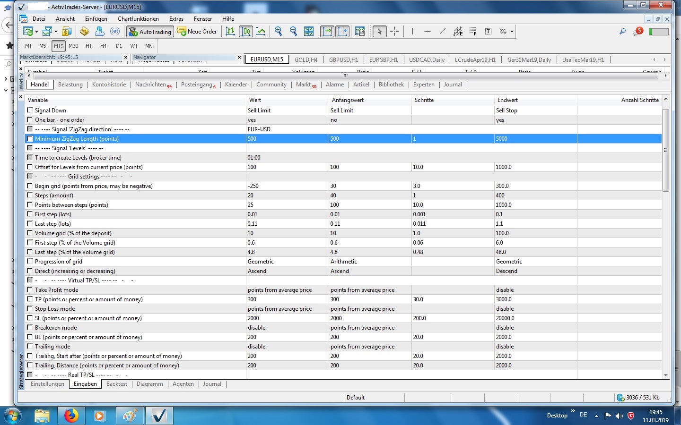Click the Neue Order button
The height and width of the screenshot is (425, 681).
pyautogui.click(x=197, y=32)
